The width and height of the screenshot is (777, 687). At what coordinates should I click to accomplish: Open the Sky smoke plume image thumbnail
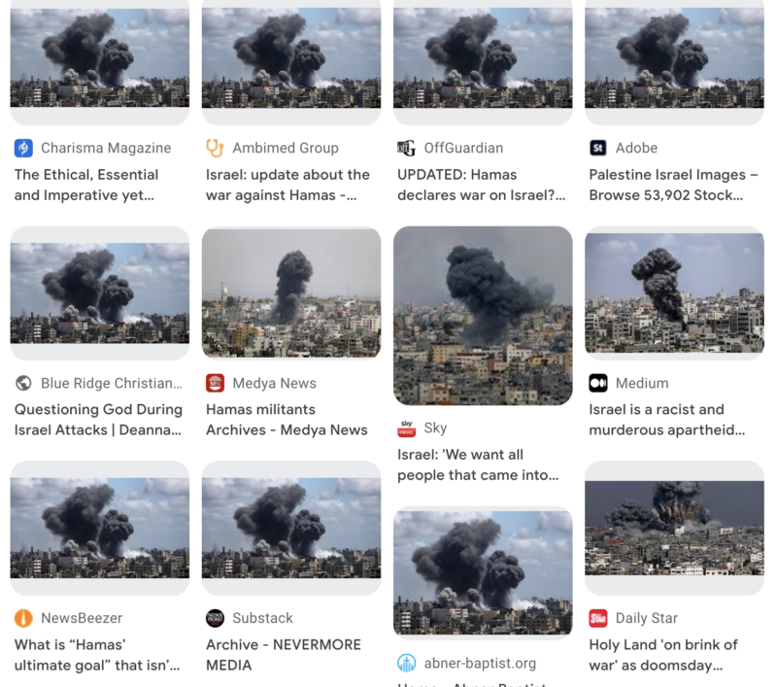pos(483,316)
